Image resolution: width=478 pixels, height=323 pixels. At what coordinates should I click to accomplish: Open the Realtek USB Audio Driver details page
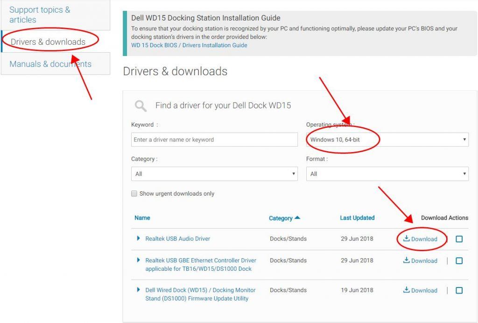(177, 239)
